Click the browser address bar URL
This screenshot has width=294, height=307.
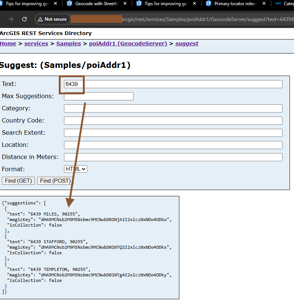click(x=208, y=19)
